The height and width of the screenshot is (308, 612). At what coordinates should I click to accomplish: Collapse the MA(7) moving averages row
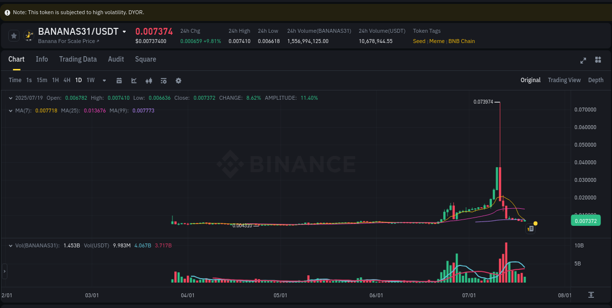pos(12,111)
